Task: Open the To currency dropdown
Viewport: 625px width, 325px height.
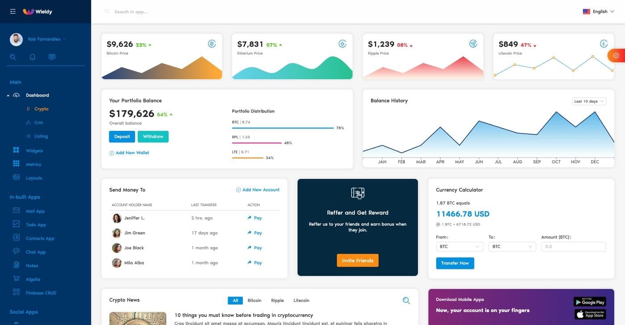Action: 512,247
